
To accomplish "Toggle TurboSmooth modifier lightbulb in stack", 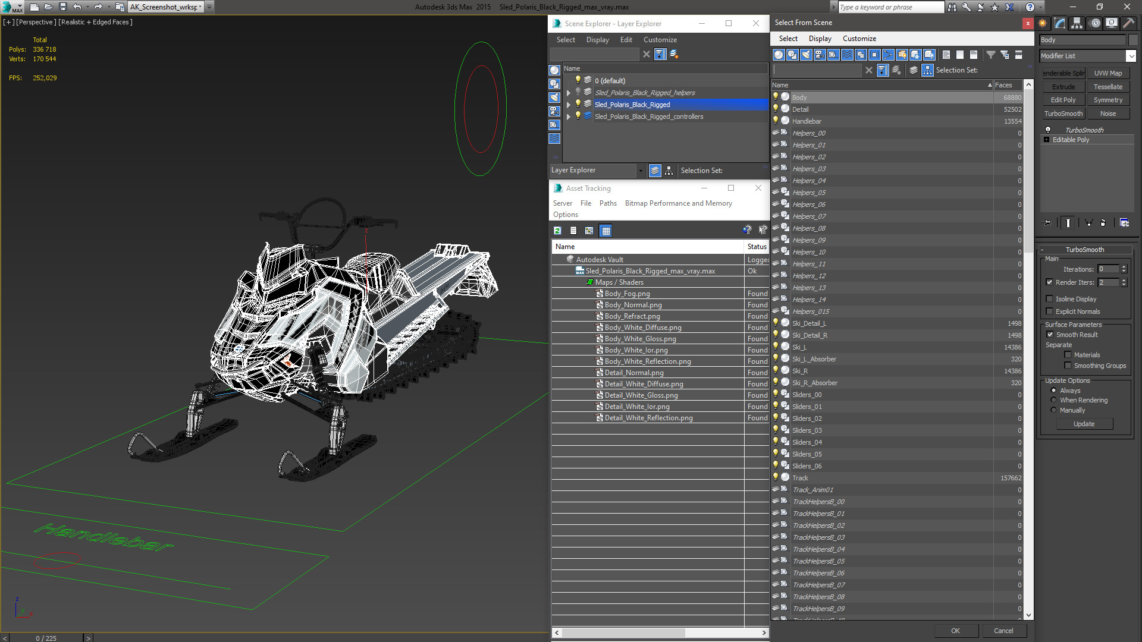I will click(1048, 130).
